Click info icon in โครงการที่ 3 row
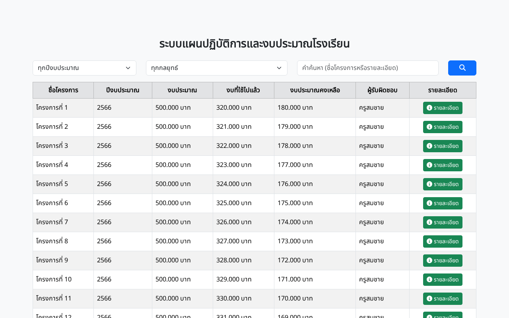Image resolution: width=509 pixels, height=318 pixels. [429, 146]
